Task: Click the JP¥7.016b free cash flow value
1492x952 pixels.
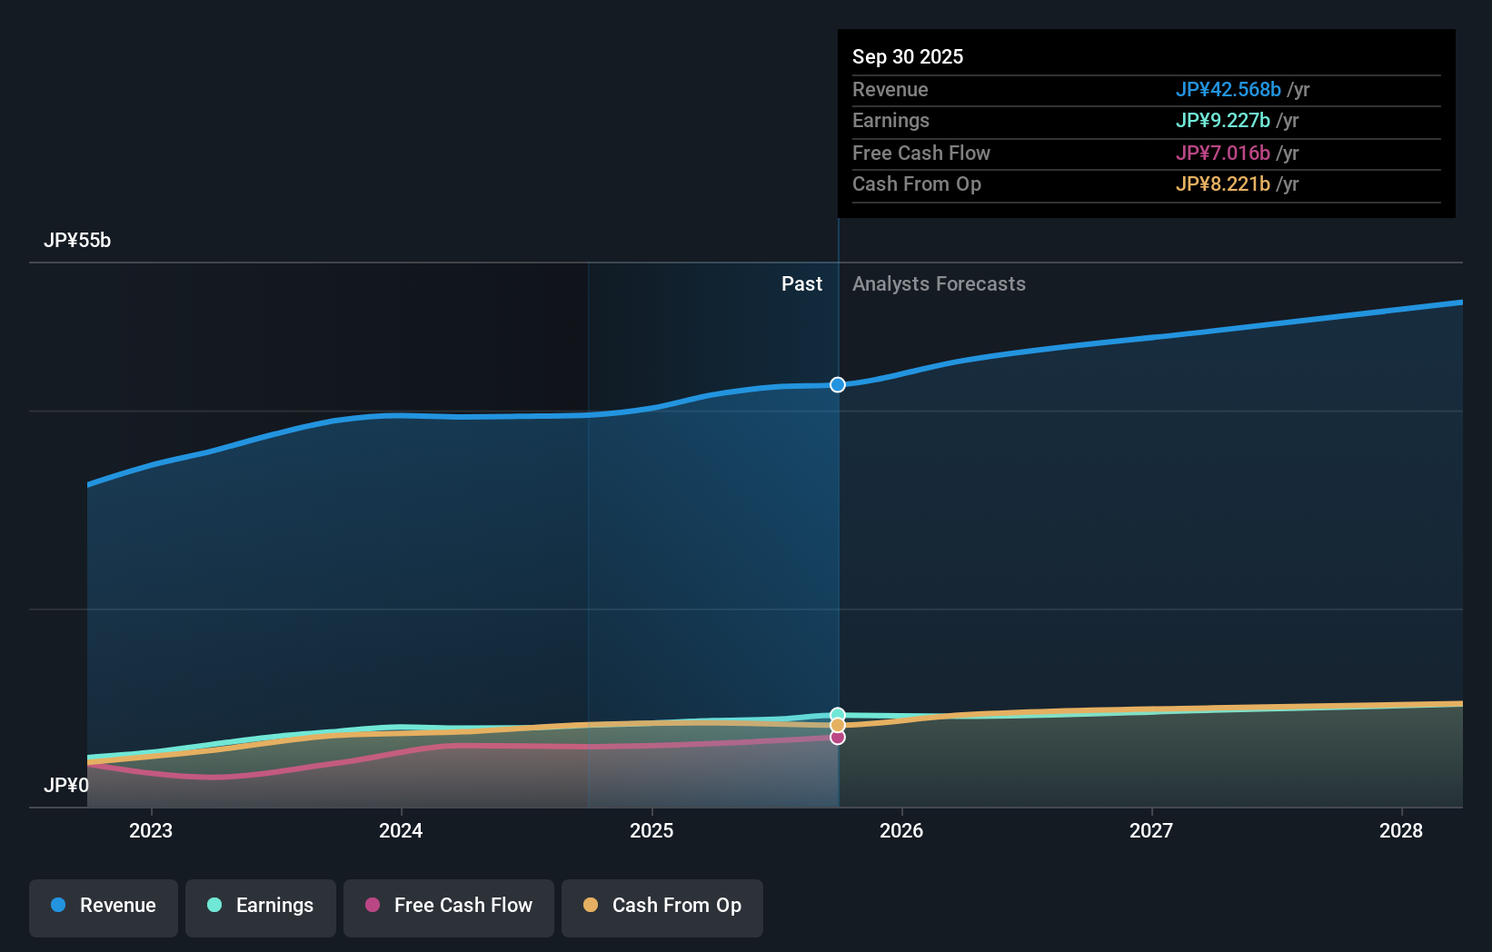Action: coord(1223,153)
